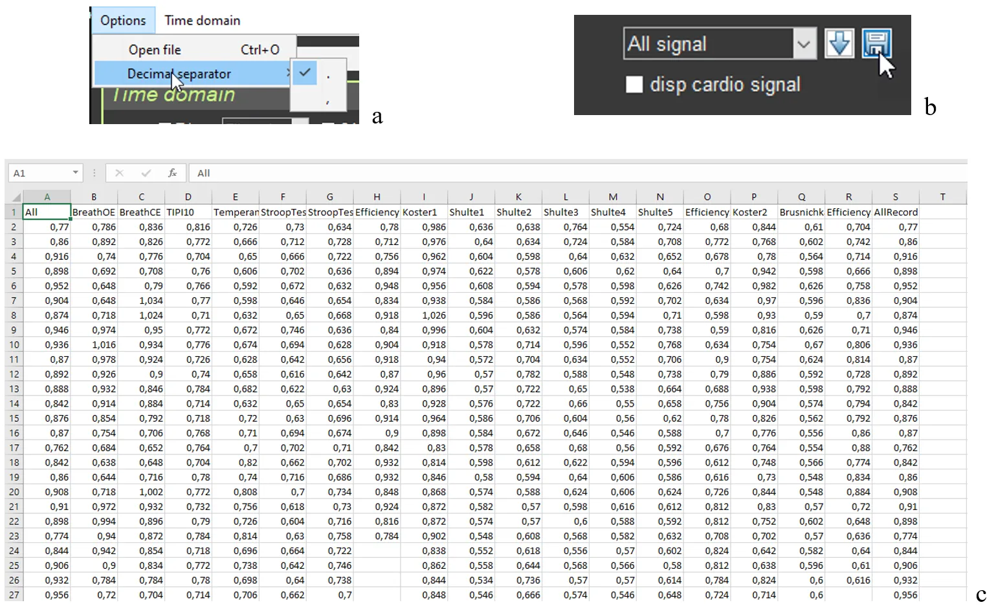Click the formula bar Enter checkmark icon

click(x=146, y=173)
